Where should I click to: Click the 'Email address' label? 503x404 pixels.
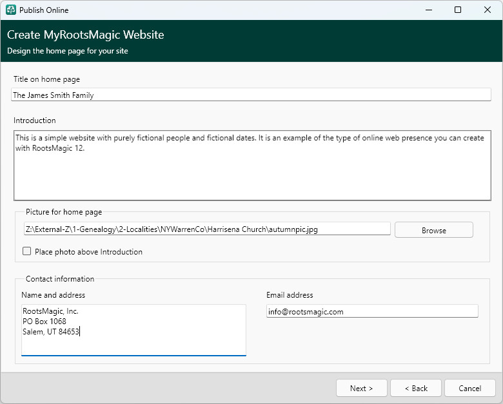coord(290,295)
